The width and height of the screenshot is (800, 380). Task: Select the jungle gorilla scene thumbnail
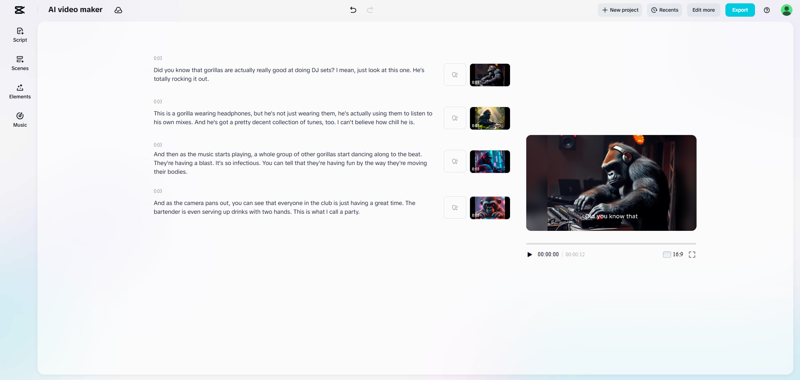point(490,118)
